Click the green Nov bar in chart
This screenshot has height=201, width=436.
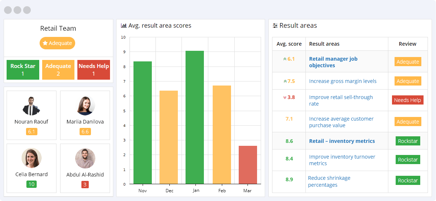pyautogui.click(x=143, y=122)
